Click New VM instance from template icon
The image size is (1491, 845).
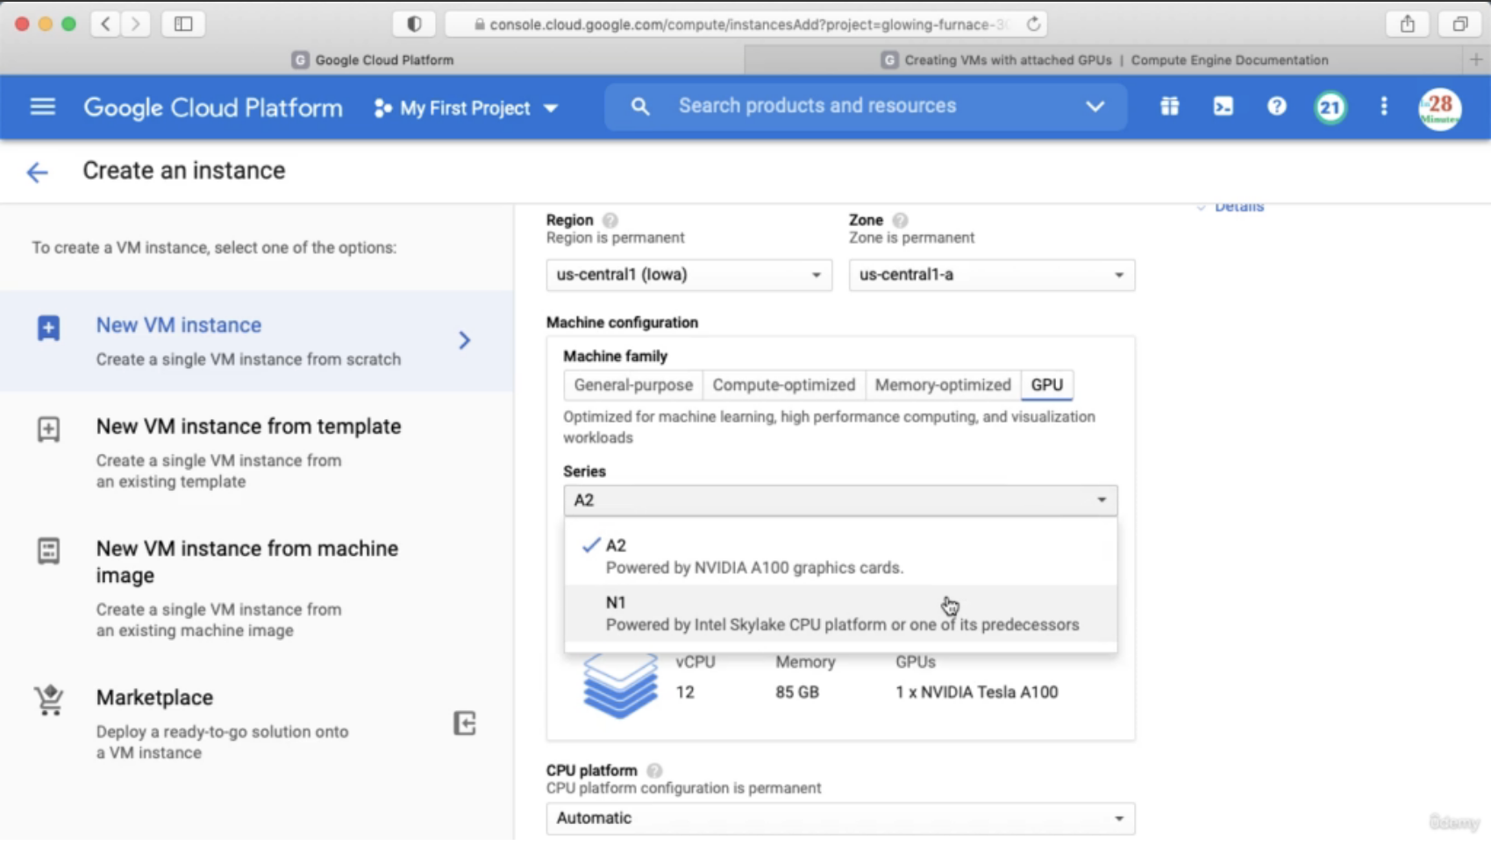[x=48, y=429]
